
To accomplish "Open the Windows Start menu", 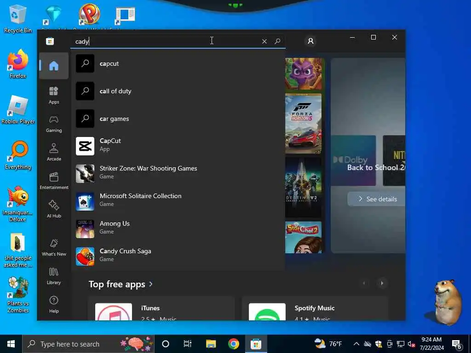I will (11, 344).
